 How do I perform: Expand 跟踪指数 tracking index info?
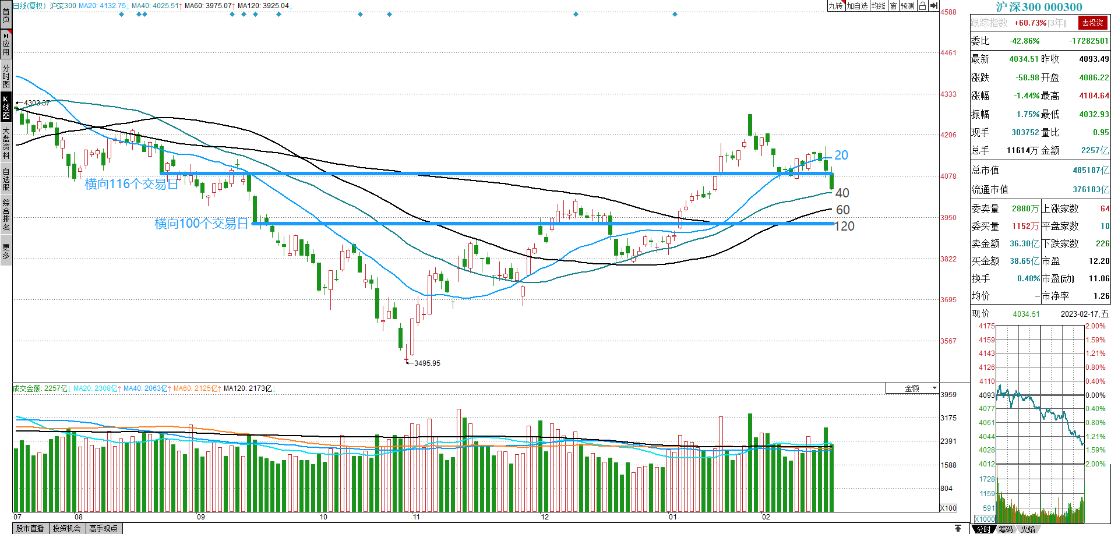click(x=989, y=23)
